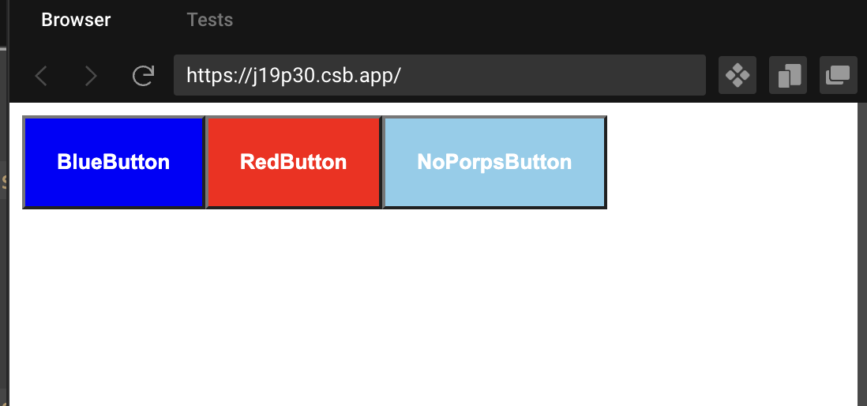Screen dimensions: 867x406
Task: Click the 'NoPorpsButton' text label
Action: click(x=494, y=162)
